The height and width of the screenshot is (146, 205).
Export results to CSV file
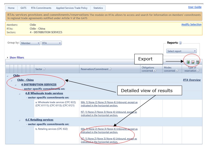pos(198,62)
